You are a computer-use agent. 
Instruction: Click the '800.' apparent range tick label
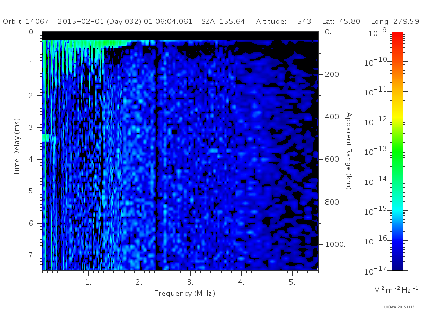[333, 202]
